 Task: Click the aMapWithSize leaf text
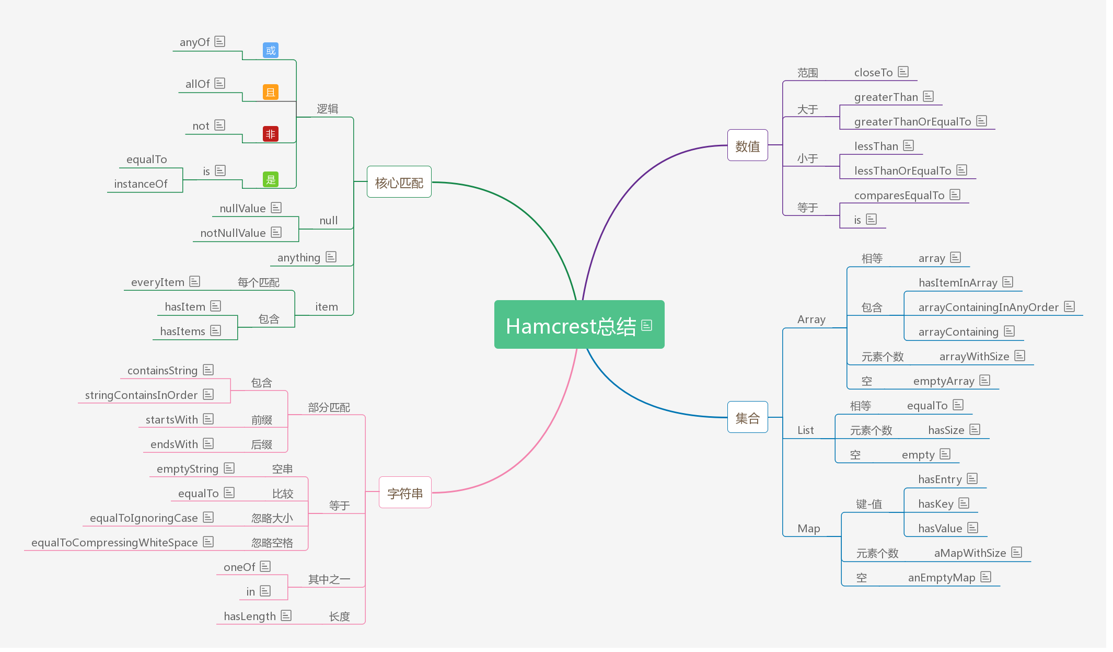(x=970, y=553)
